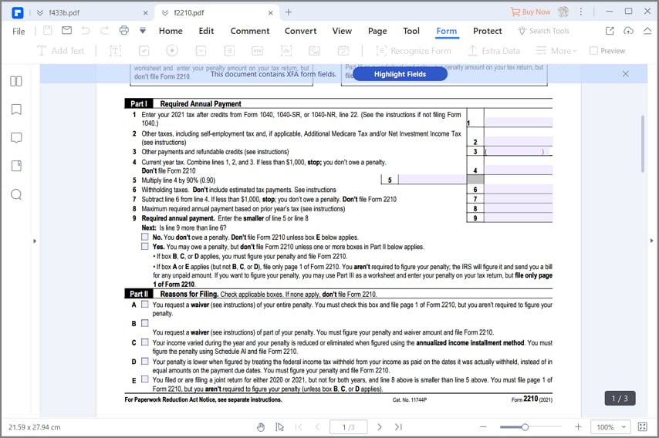Click the zoom out minus icon
The image size is (659, 438).
[483, 427]
